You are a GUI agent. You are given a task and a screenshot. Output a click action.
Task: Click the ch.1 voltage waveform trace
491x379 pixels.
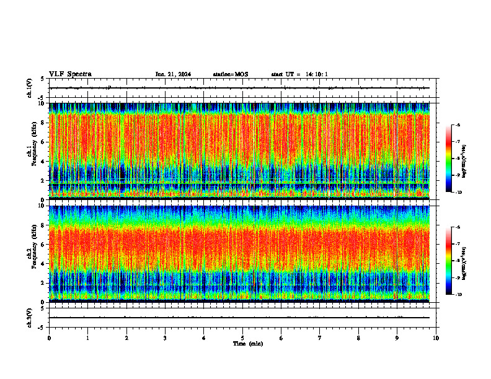(239, 88)
